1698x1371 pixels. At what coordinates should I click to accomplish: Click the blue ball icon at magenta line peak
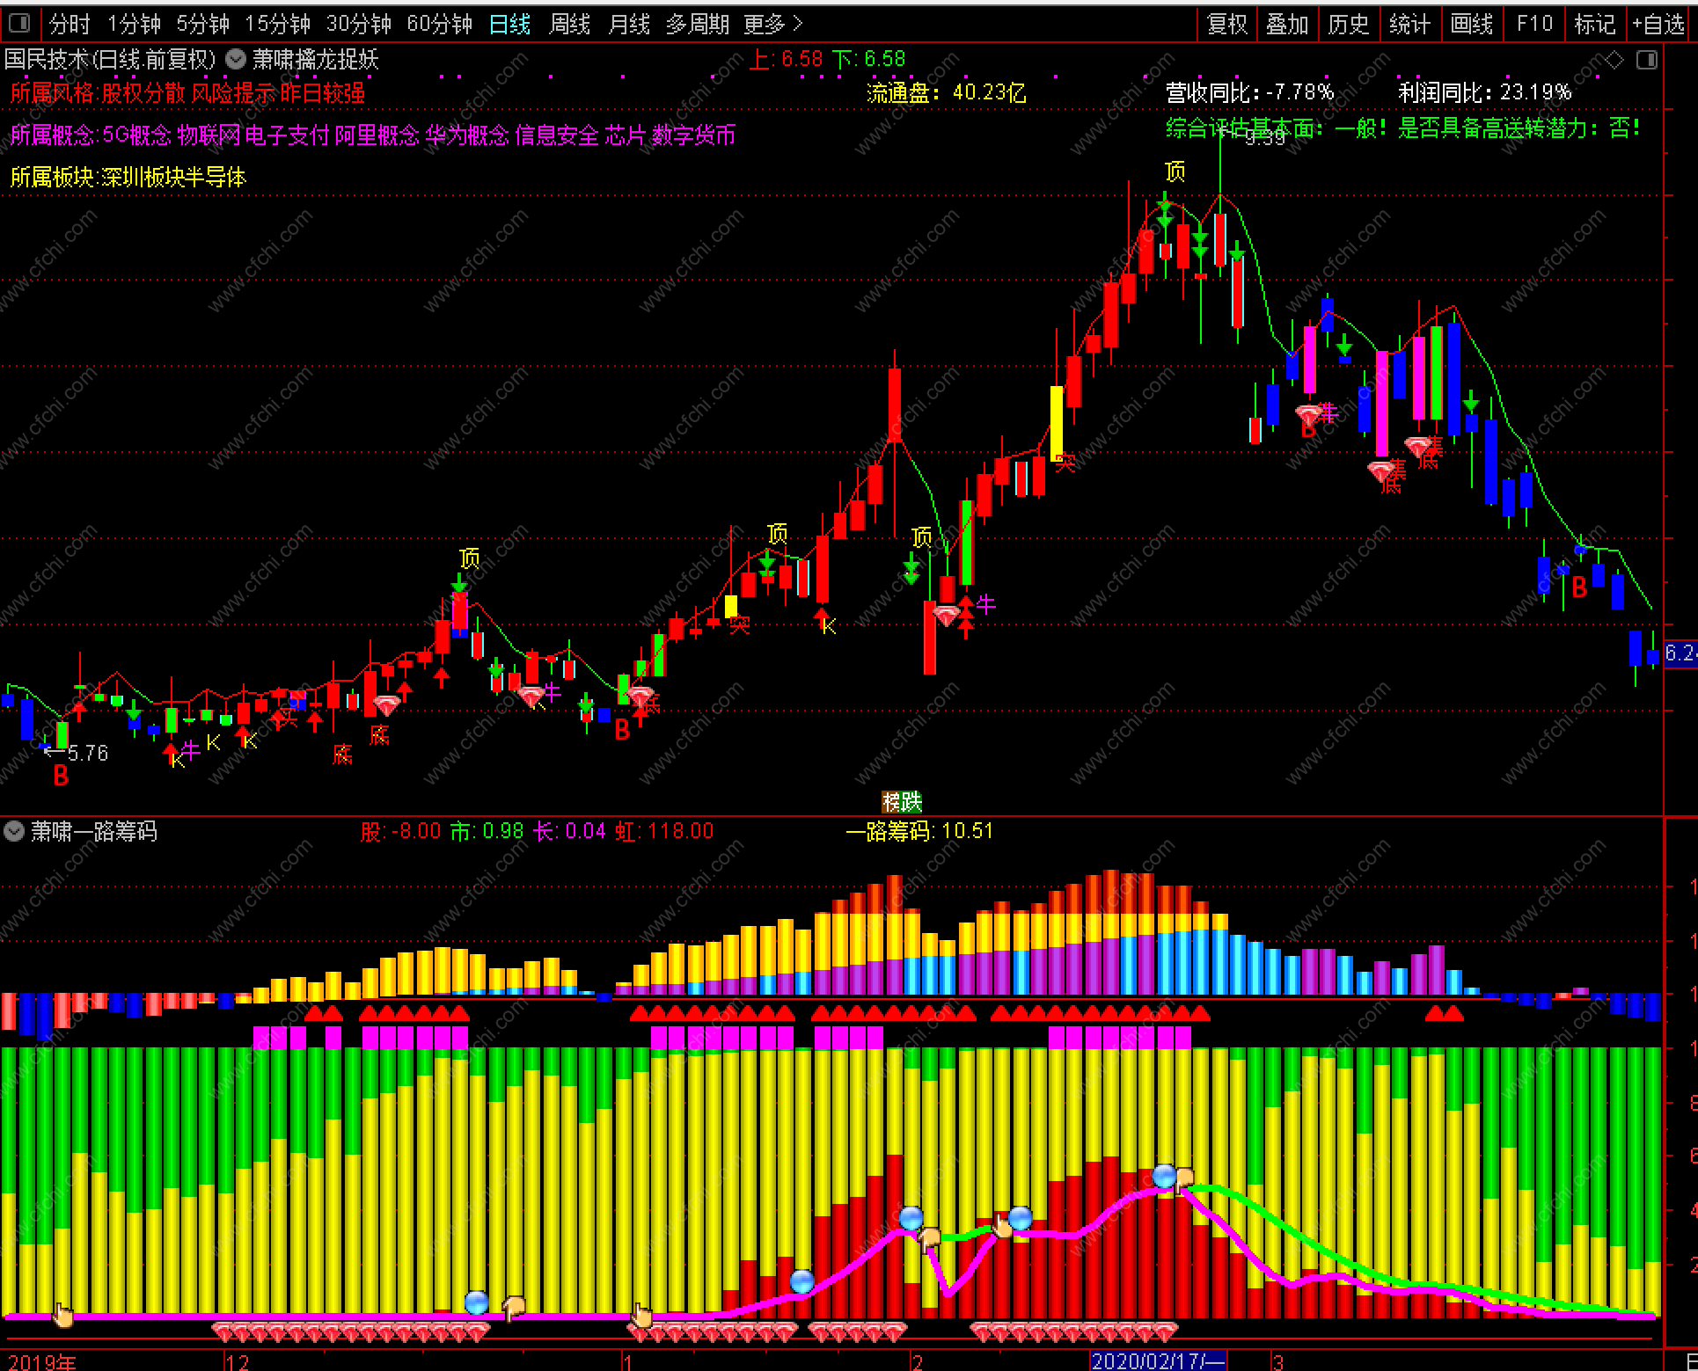(x=1164, y=1175)
